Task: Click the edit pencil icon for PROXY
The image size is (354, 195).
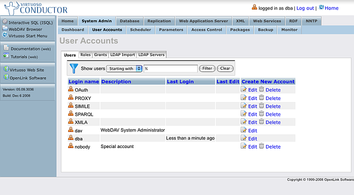Action: 244,97
